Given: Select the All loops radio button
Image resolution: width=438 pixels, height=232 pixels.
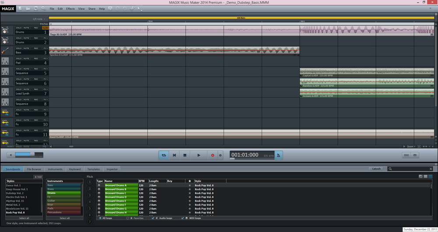Looking at the screenshot, I should (x=100, y=218).
